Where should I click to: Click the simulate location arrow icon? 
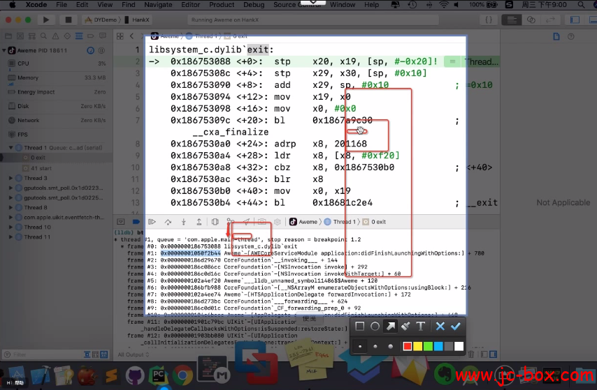pos(246,222)
